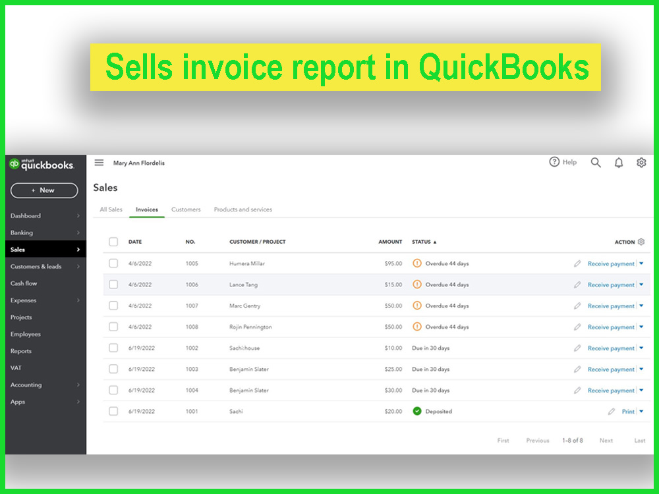The width and height of the screenshot is (659, 494).
Task: Open action dropdown arrow for invoice 1006
Action: pyautogui.click(x=641, y=285)
